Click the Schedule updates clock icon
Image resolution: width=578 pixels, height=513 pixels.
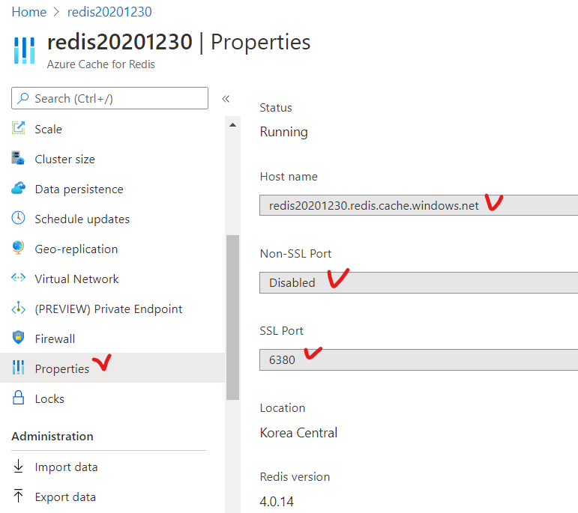[19, 219]
